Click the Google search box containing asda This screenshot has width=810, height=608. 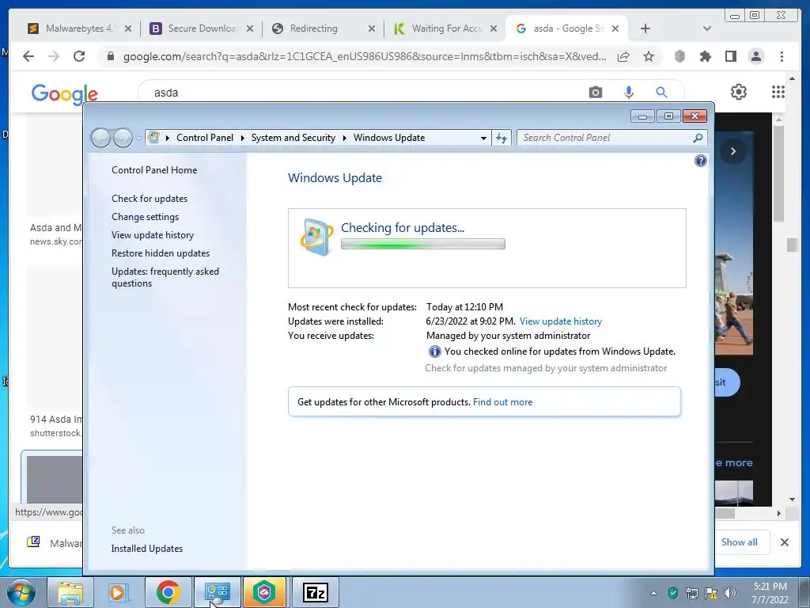361,93
